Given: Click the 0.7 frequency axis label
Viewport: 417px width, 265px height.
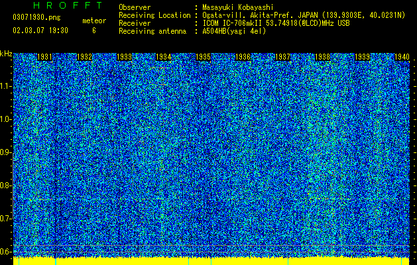Looking at the screenshot, I should (x=5, y=219).
